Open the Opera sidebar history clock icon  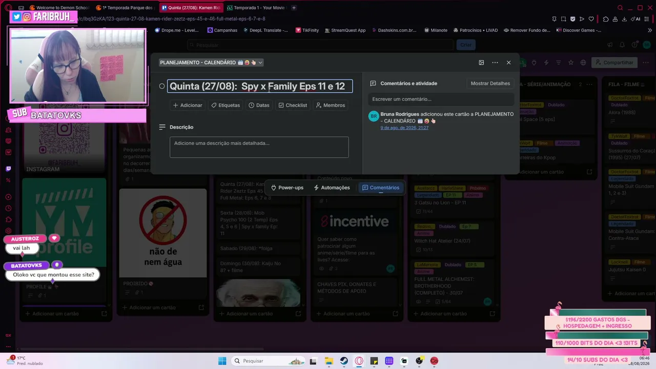pos(8,208)
